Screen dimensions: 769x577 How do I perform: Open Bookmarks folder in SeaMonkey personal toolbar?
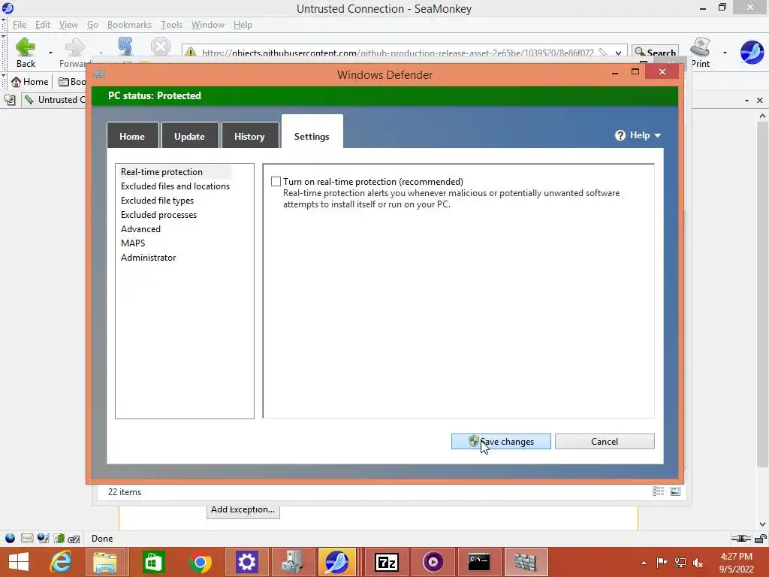coord(71,81)
